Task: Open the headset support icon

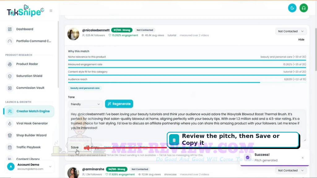Action: click(x=303, y=8)
